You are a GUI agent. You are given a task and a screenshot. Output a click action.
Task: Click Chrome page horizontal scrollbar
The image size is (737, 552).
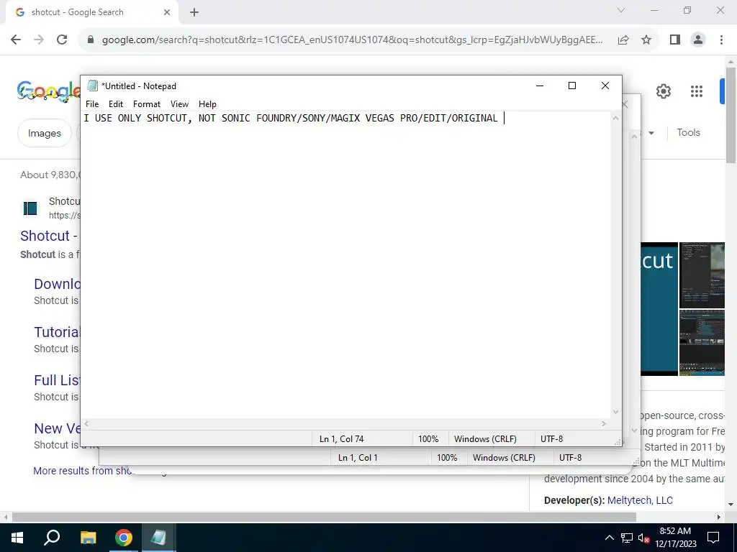(x=324, y=517)
